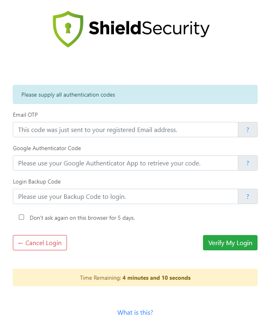Screen dimensions: 278x326
Task: Click the keyhole symbol inside the shield
Action: pyautogui.click(x=68, y=27)
